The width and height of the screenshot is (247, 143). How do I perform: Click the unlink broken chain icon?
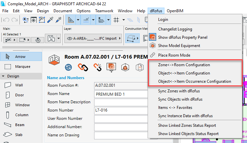click(x=97, y=67)
